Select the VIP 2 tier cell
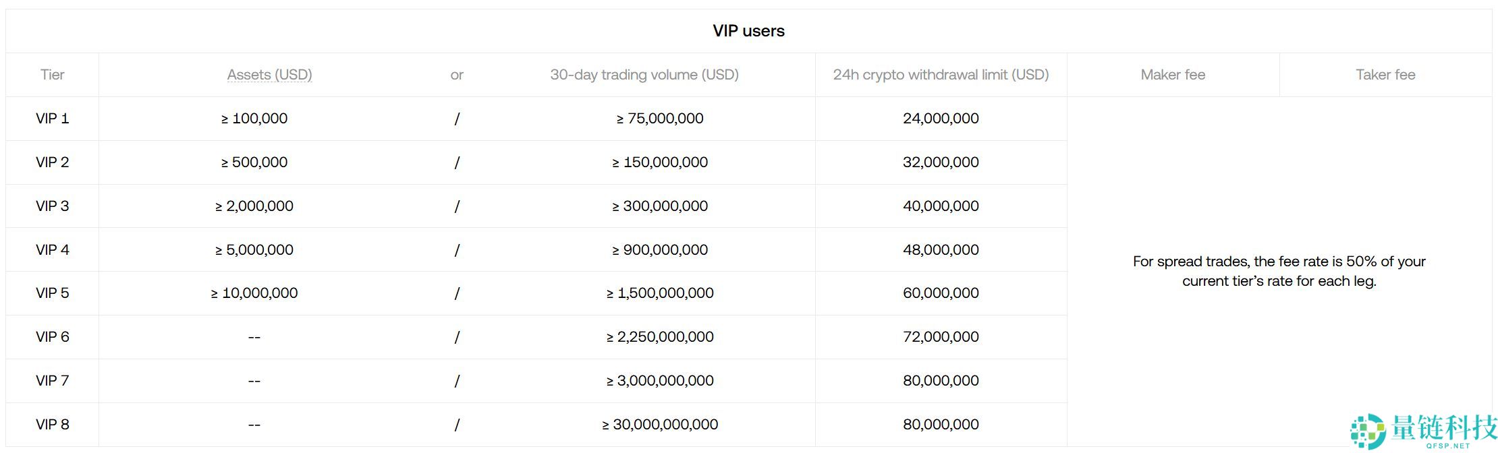1498x453 pixels. click(x=53, y=162)
